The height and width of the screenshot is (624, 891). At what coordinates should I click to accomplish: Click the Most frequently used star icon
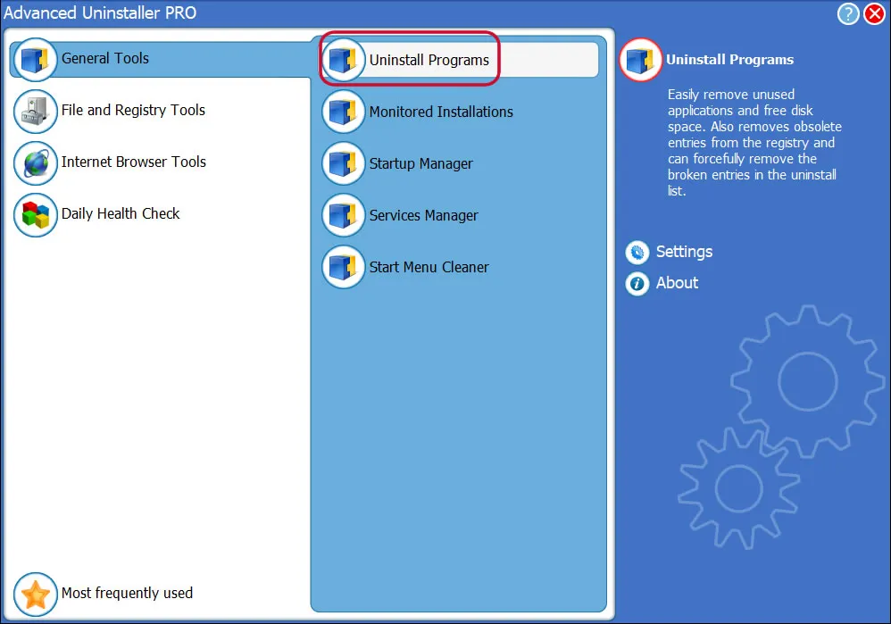point(35,594)
